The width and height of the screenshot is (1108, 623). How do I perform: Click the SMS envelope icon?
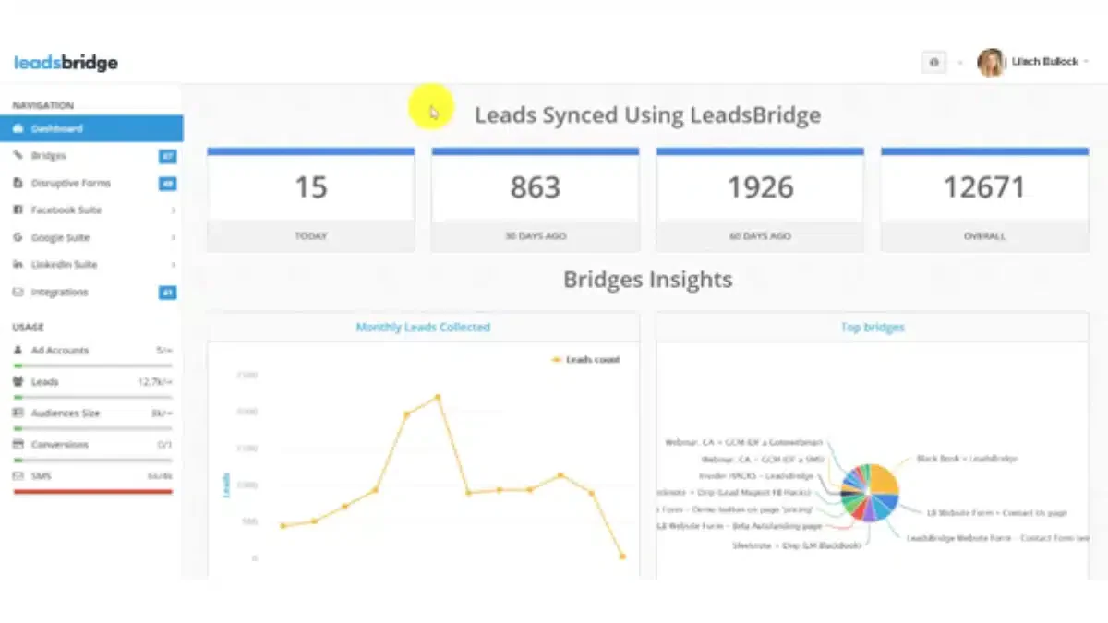[x=18, y=475]
